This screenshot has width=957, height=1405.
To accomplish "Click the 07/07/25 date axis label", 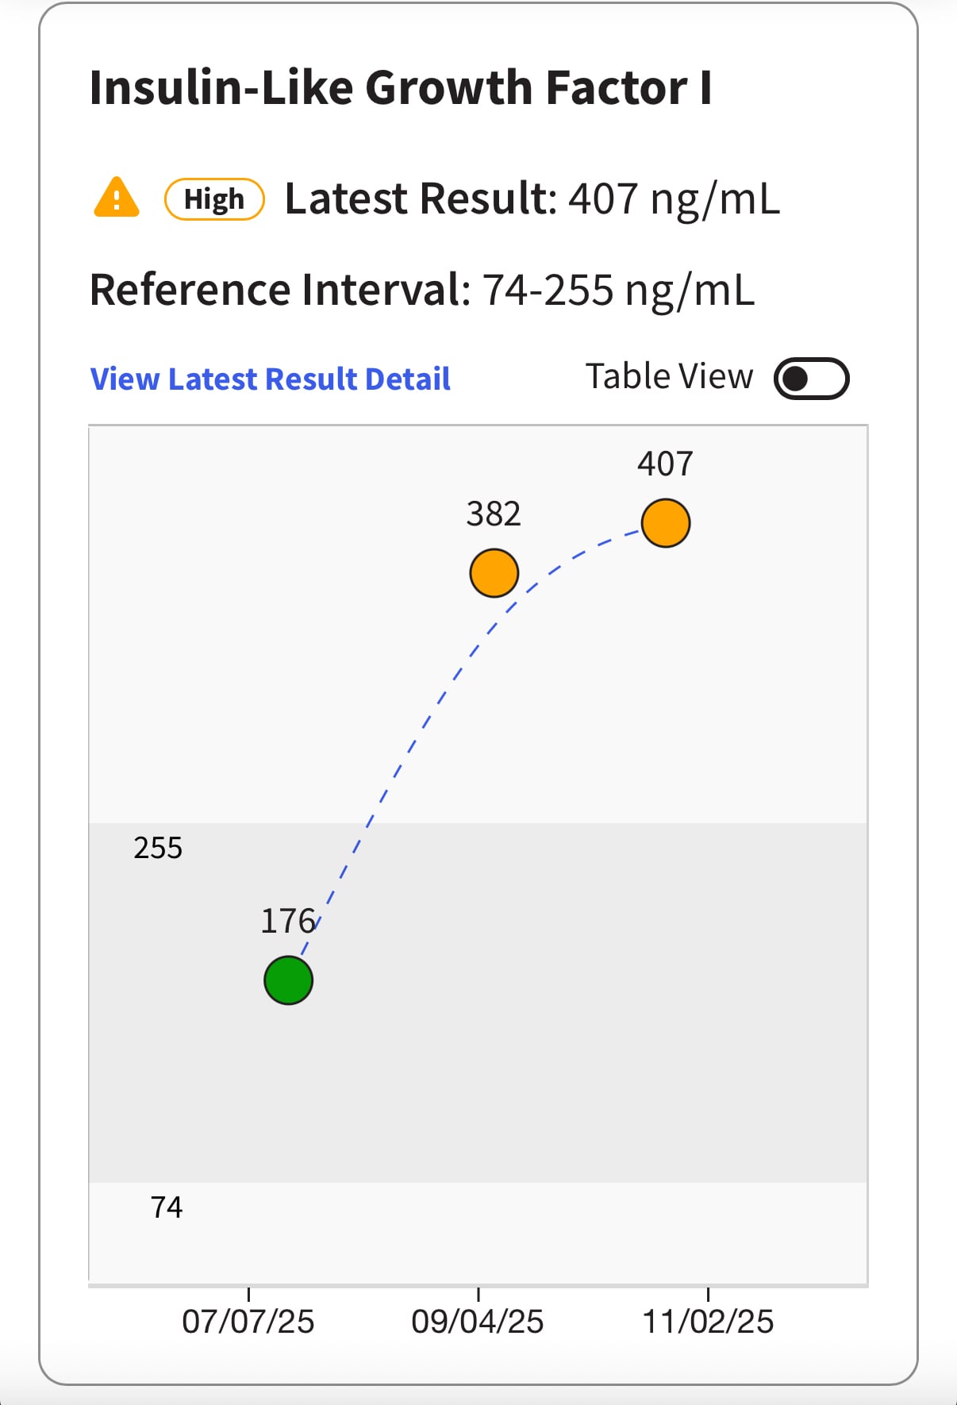I will 248,1322.
